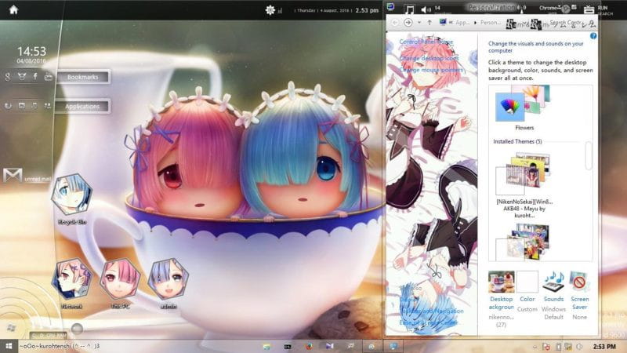Click the themes list scrollbar
The height and width of the screenshot is (353, 627).
(x=588, y=155)
